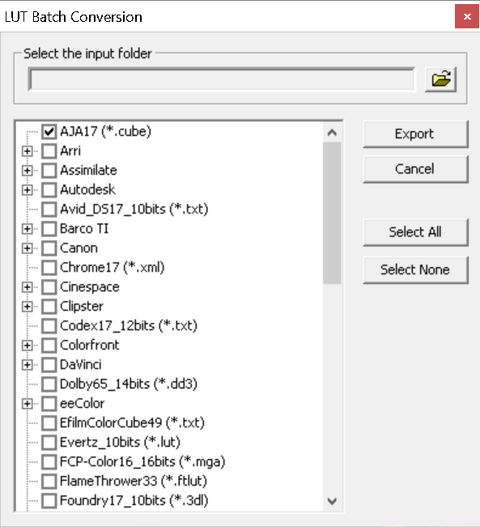Screen dimensions: 480x527
Task: Expand the eeColor tree node
Action: [28, 404]
